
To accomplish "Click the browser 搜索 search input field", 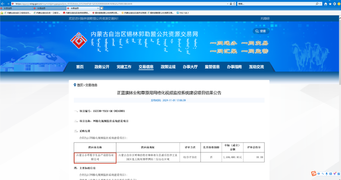I will point(276,4).
